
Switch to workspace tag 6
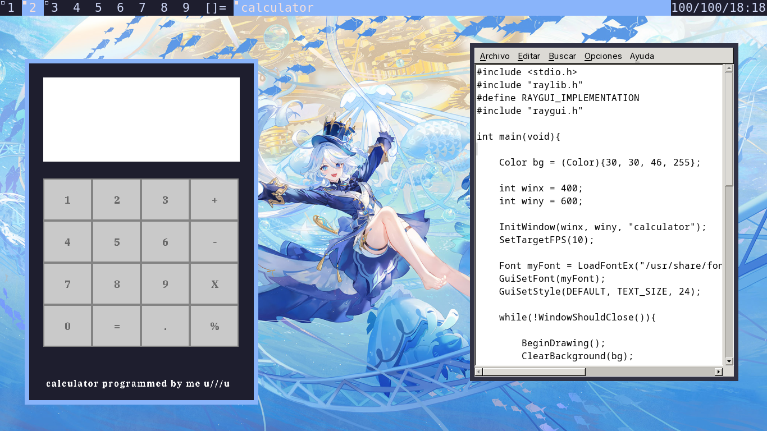tap(120, 8)
